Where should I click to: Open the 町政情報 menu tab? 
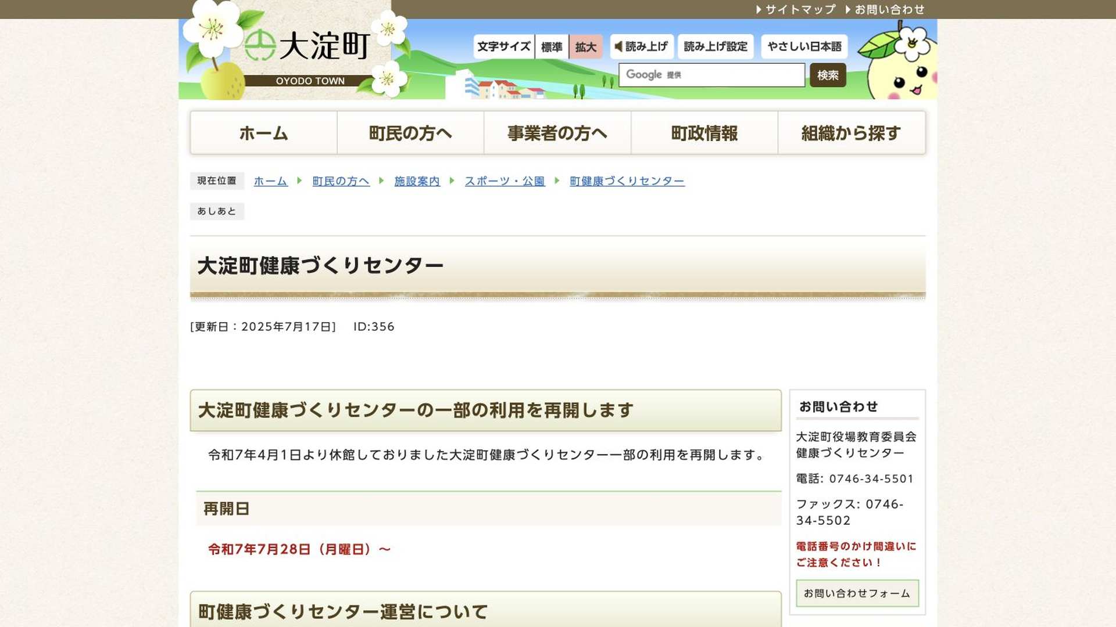[x=704, y=133]
